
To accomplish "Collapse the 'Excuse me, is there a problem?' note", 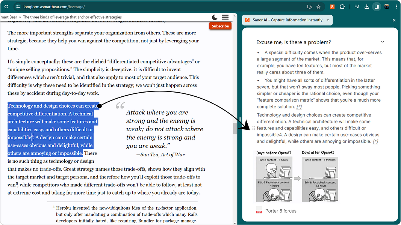I will pyautogui.click(x=383, y=42).
